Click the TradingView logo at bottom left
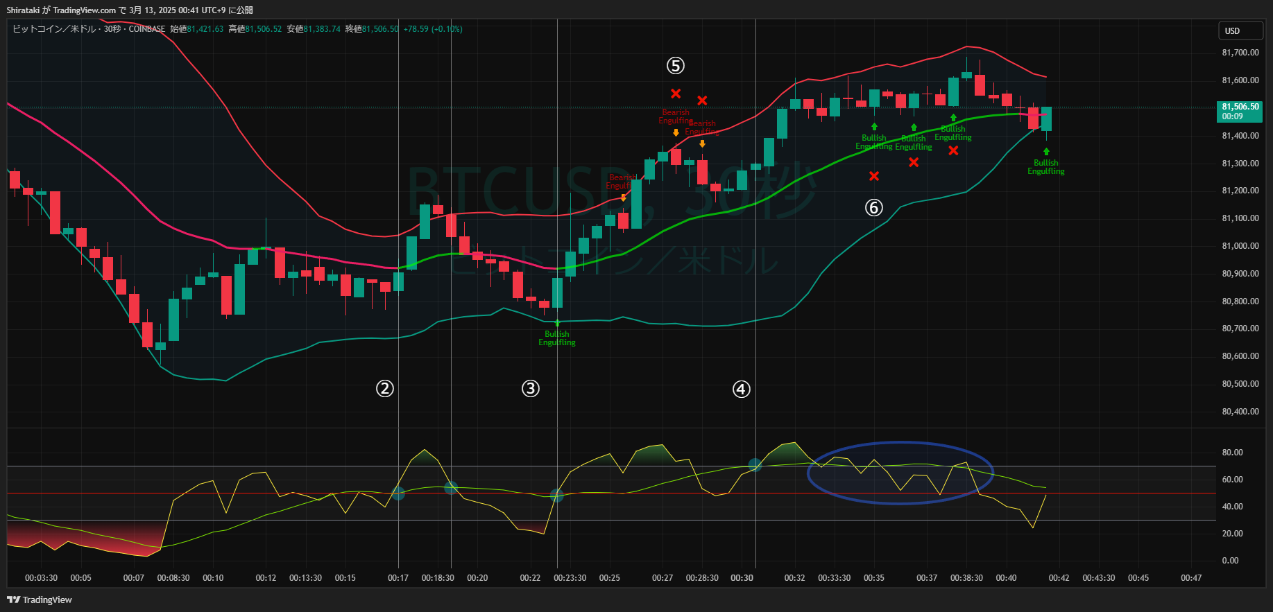The height and width of the screenshot is (612, 1273). click(40, 600)
